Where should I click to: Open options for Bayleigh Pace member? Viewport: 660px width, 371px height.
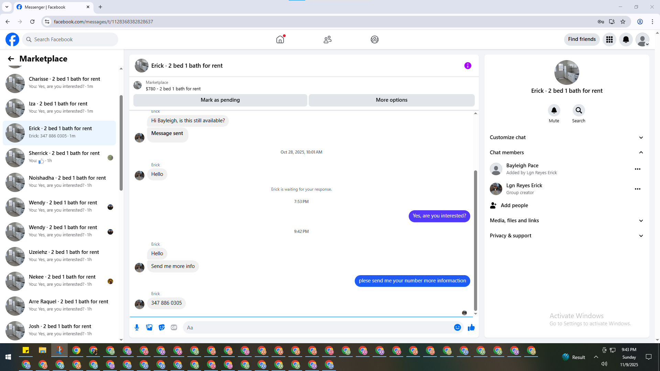[638, 169]
